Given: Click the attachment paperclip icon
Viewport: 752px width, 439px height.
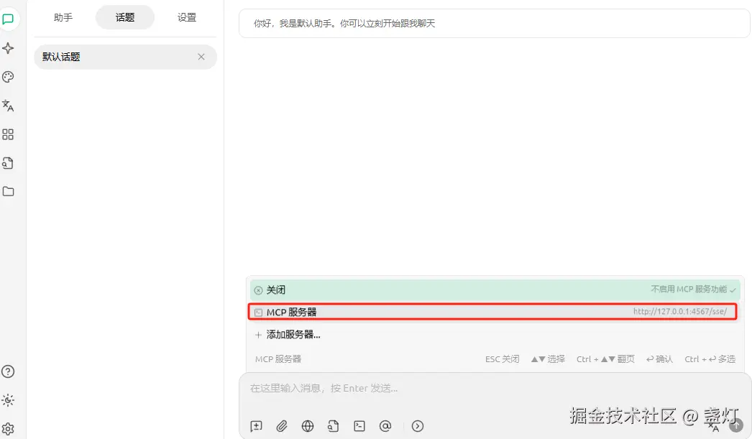Looking at the screenshot, I should pyautogui.click(x=282, y=426).
